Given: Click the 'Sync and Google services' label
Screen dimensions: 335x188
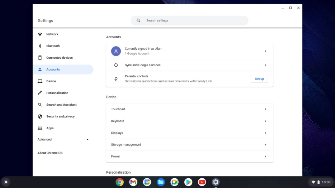Looking at the screenshot, I should pyautogui.click(x=142, y=65).
